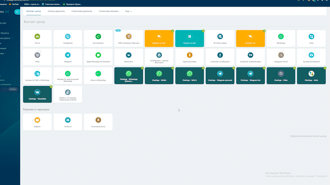Open the white WhatsApp channel tile
The image size is (330, 185).
coord(281,39)
